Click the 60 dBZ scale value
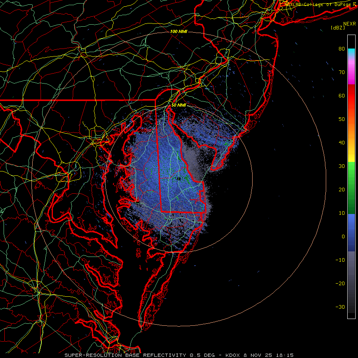The width and height of the screenshot is (358, 358). pyautogui.click(x=342, y=95)
